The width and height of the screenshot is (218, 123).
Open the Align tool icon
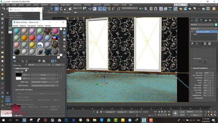pyautogui.click(x=145, y=9)
